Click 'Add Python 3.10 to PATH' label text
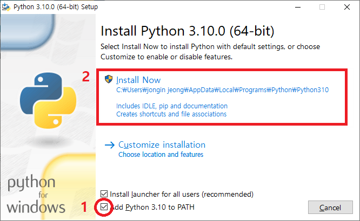This screenshot has height=221, width=360. point(152,207)
